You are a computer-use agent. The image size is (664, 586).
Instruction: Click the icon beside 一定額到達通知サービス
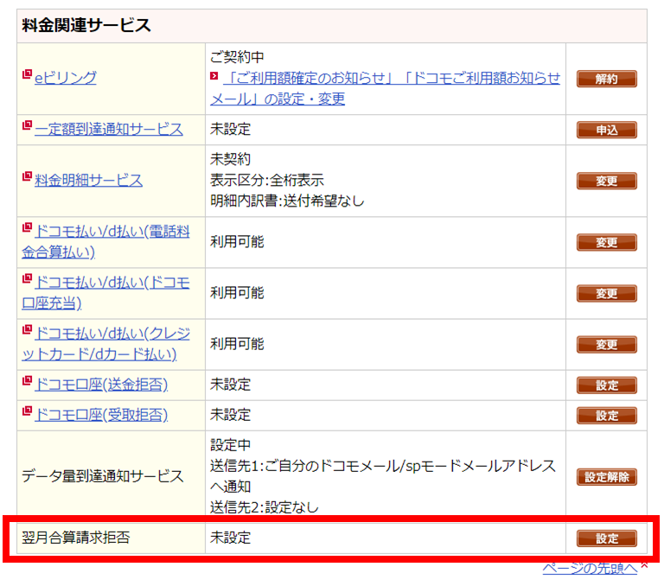point(27,125)
